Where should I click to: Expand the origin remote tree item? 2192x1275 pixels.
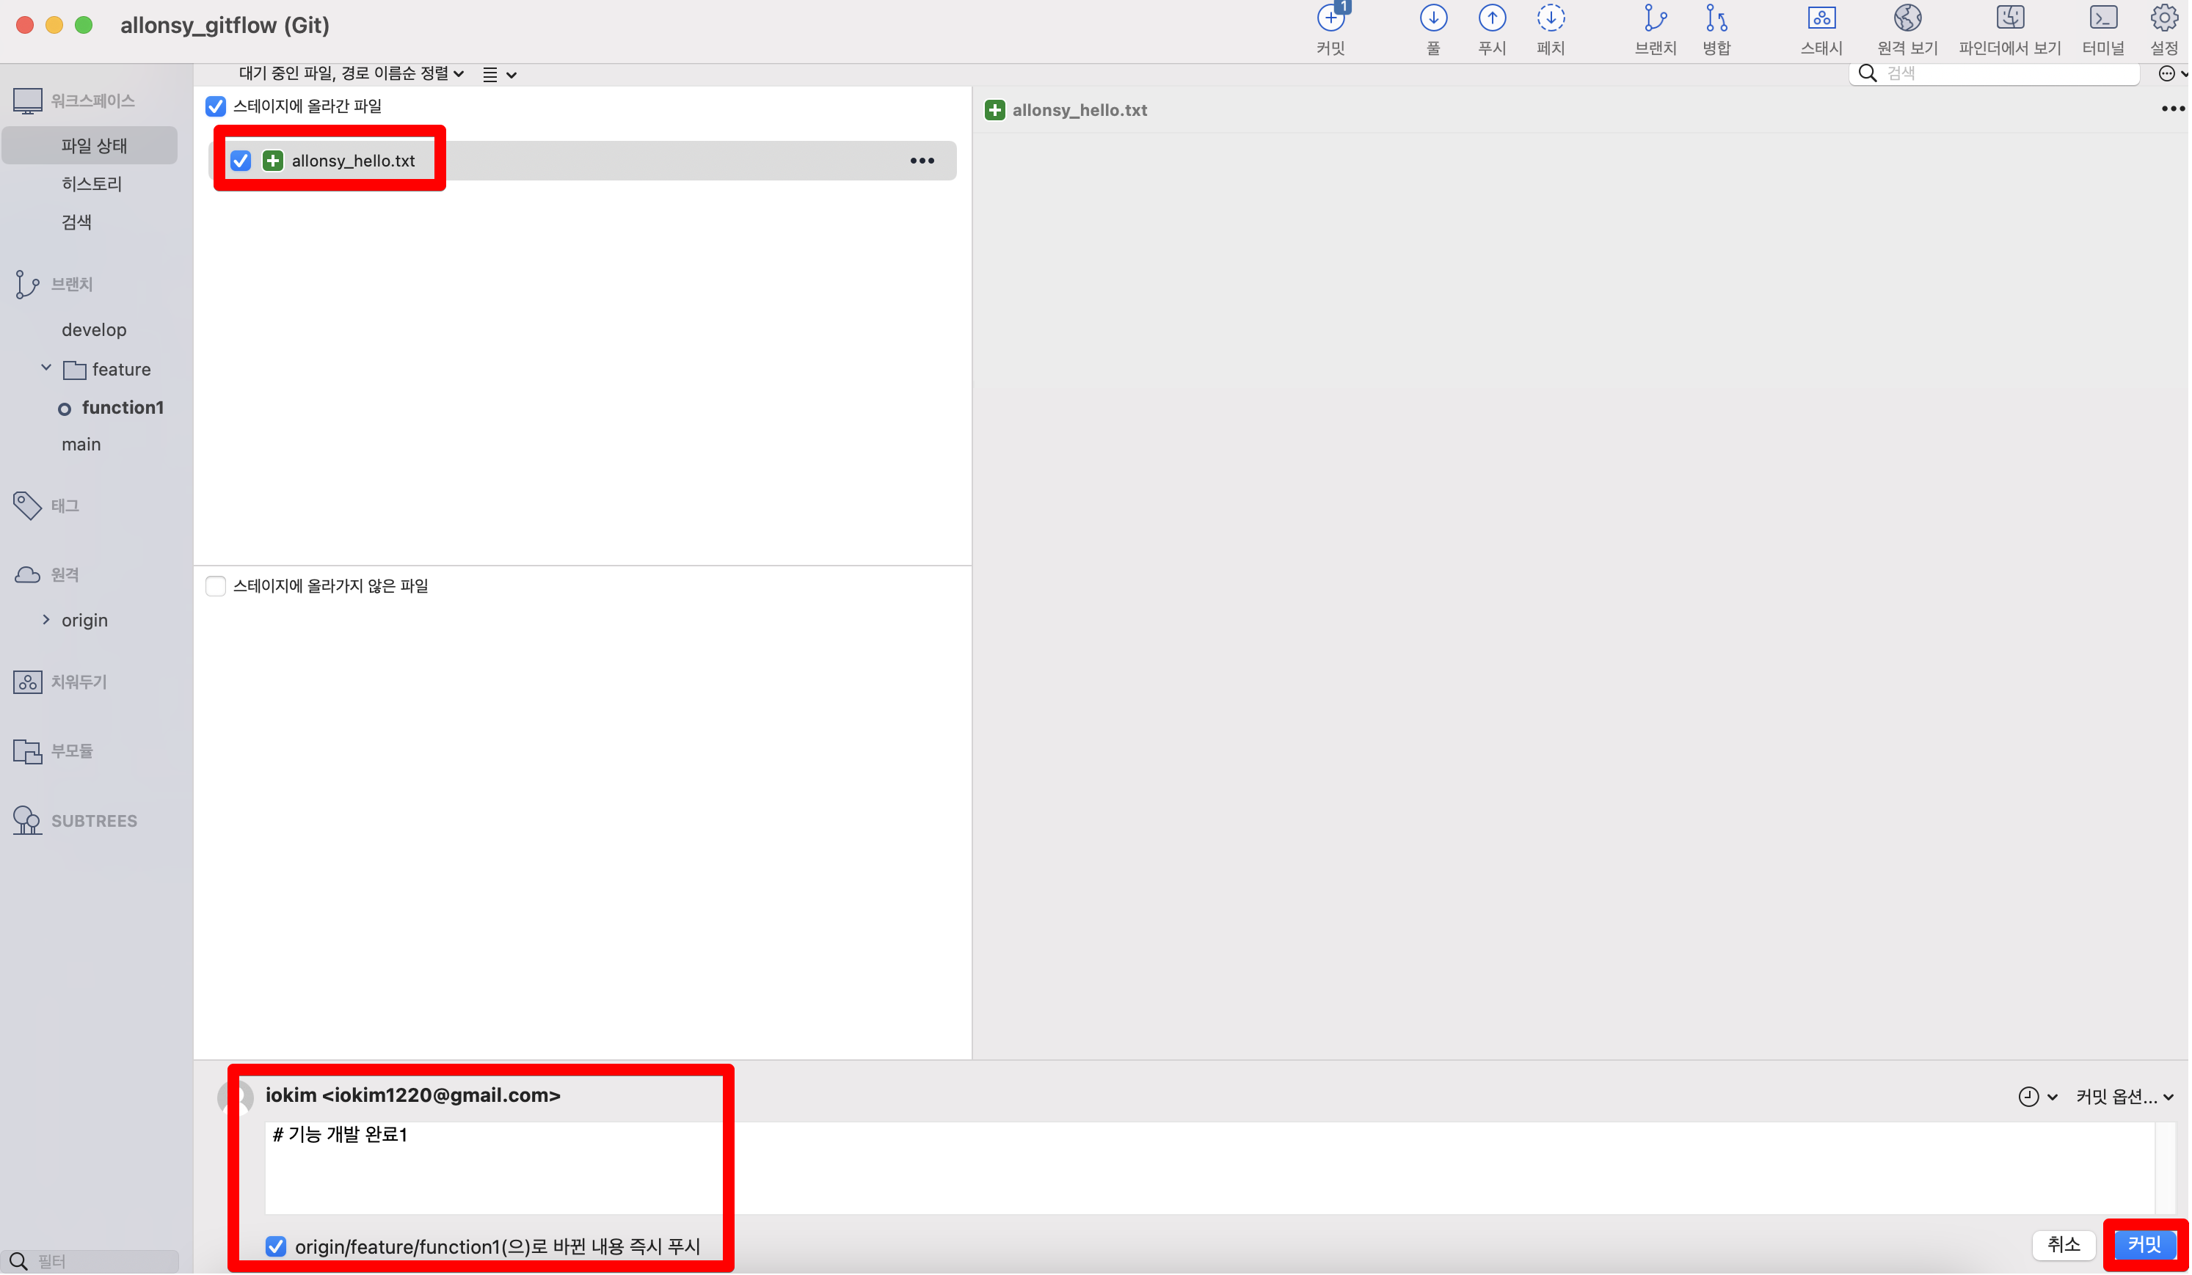46,620
